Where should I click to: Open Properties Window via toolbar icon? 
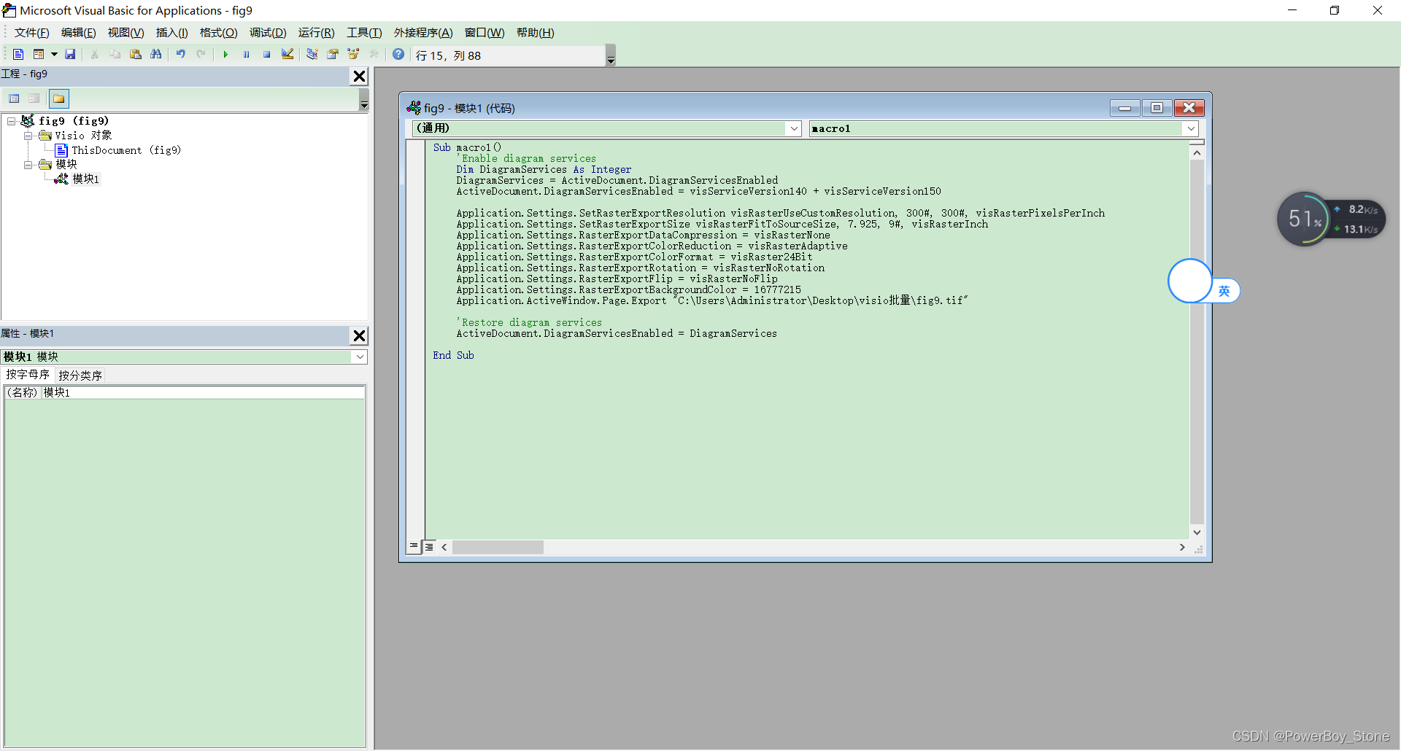(333, 55)
